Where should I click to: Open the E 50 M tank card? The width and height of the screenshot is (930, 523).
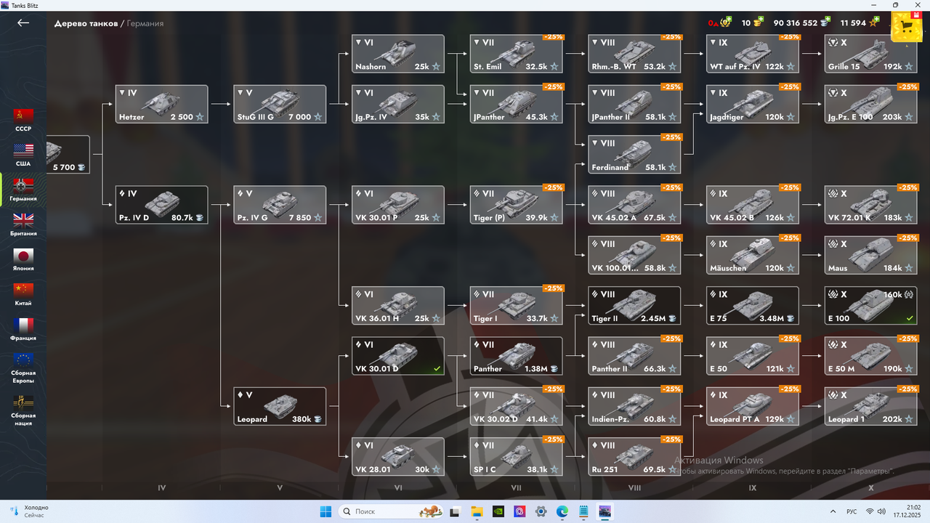(x=871, y=356)
